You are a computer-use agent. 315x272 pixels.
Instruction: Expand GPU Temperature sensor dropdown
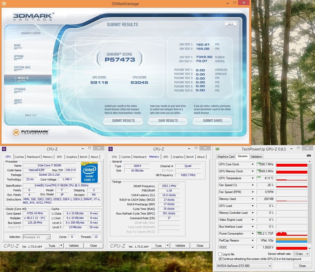coord(253,178)
